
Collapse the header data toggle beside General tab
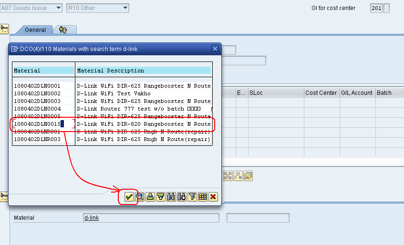tap(4, 30)
